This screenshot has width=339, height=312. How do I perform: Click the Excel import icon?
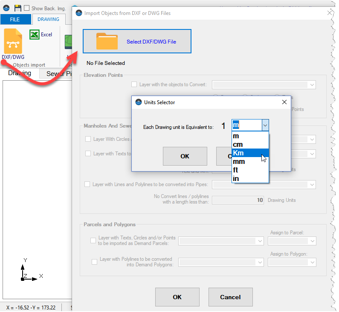35,35
